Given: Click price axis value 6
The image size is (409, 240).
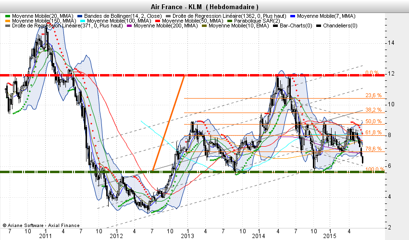Looking at the screenshot, I should (x=389, y=166).
